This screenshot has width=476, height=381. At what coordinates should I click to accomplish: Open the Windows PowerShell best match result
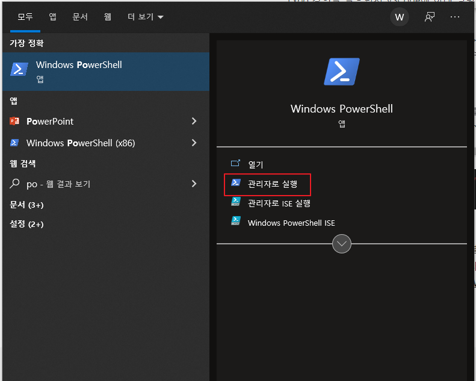106,72
